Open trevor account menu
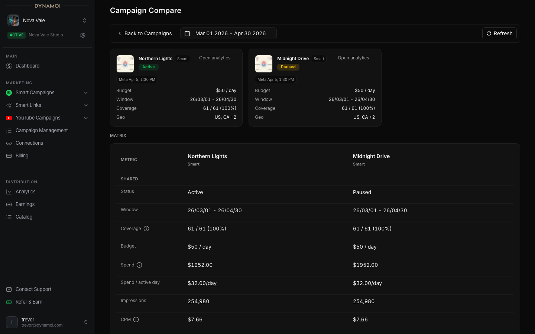 [x=47, y=322]
